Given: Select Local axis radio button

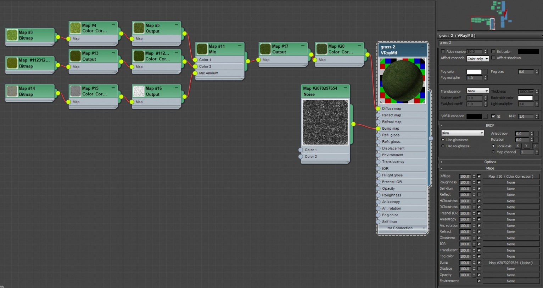Looking at the screenshot, I should coord(493,146).
